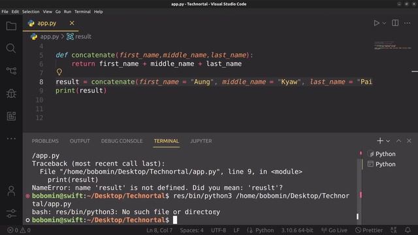
Task: Open notifications bell in status bar
Action: 408,230
